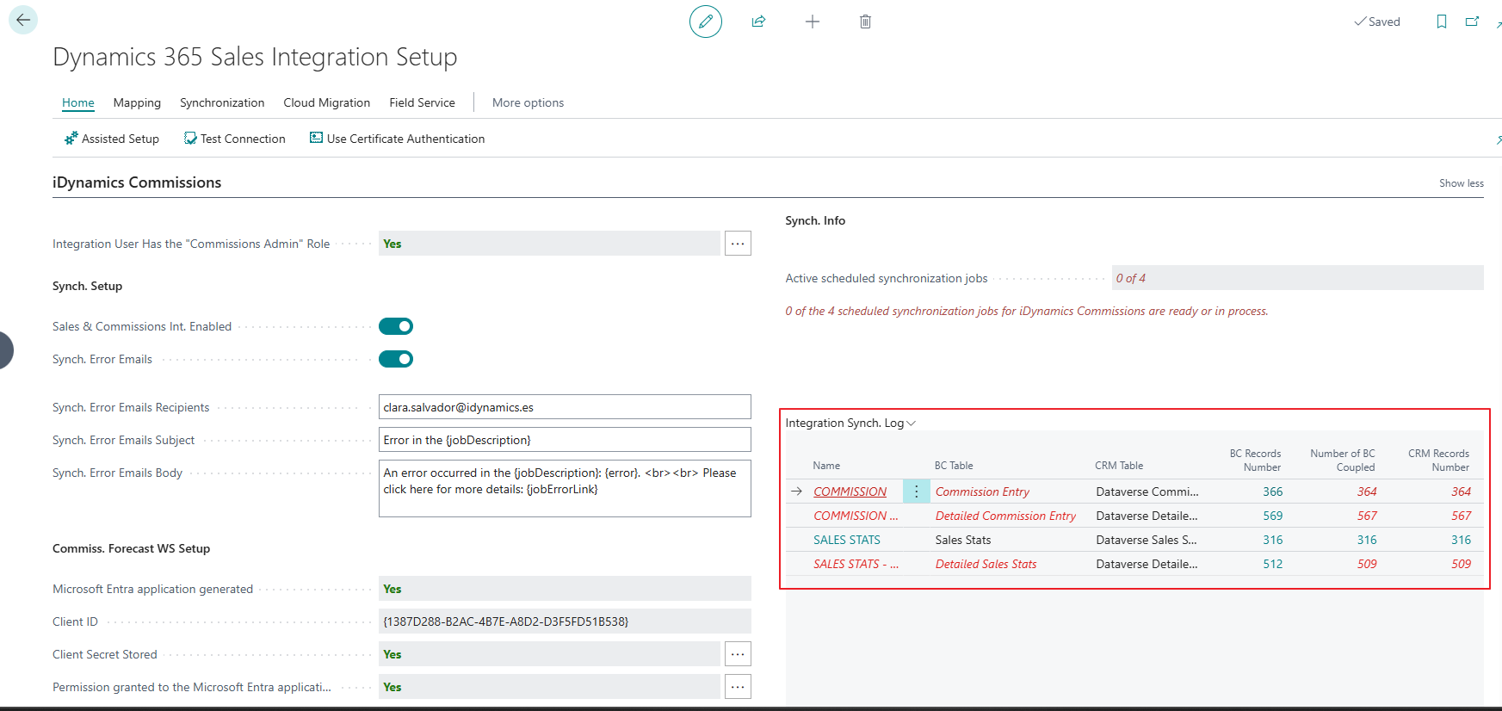Image resolution: width=1502 pixels, height=711 pixels.
Task: Open the COMMISSION log entry link
Action: tap(850, 492)
